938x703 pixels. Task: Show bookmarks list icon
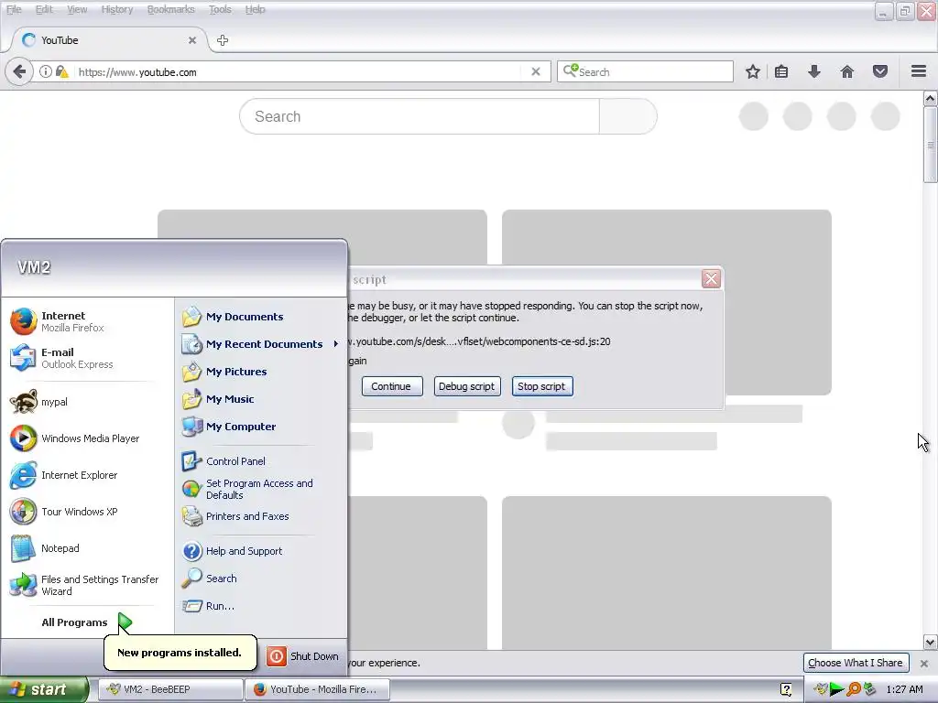point(781,71)
